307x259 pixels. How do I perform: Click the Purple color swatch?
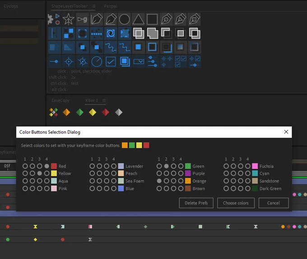click(188, 173)
